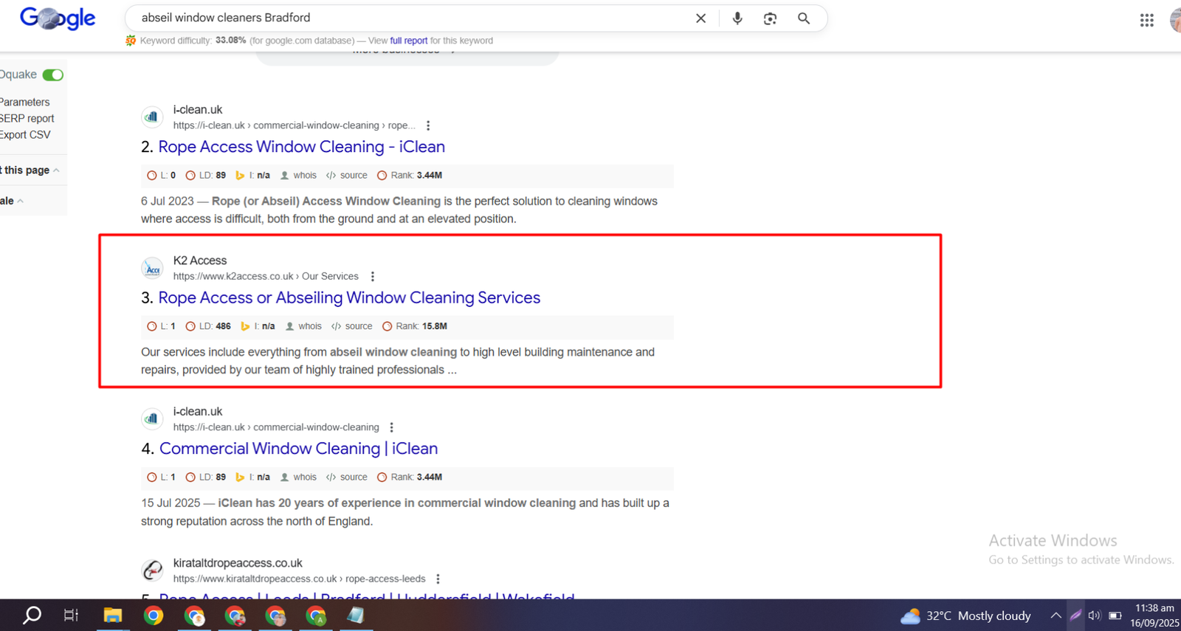Clear the search box with the X icon
Image resolution: width=1181 pixels, height=631 pixels.
pos(700,18)
